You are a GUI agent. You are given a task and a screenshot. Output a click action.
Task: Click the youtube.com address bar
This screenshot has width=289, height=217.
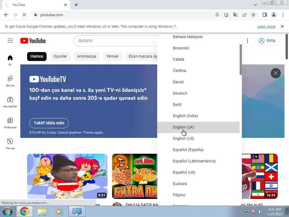[x=122, y=15]
